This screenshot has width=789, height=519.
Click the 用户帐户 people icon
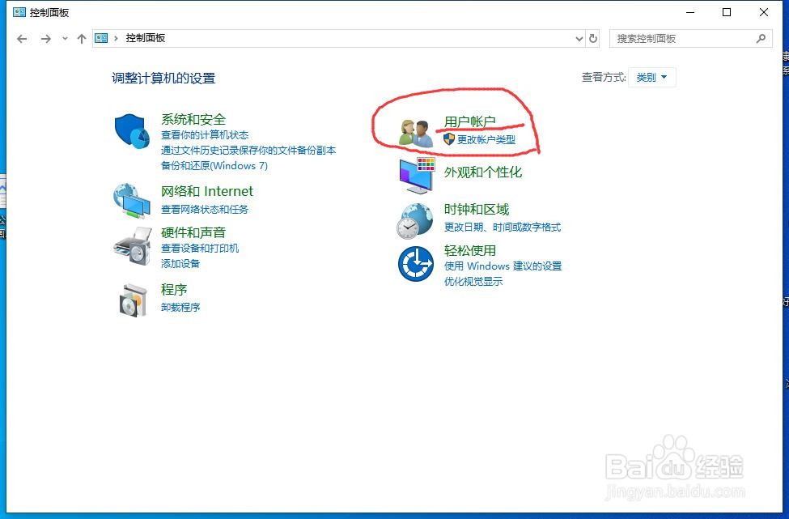[x=414, y=131]
